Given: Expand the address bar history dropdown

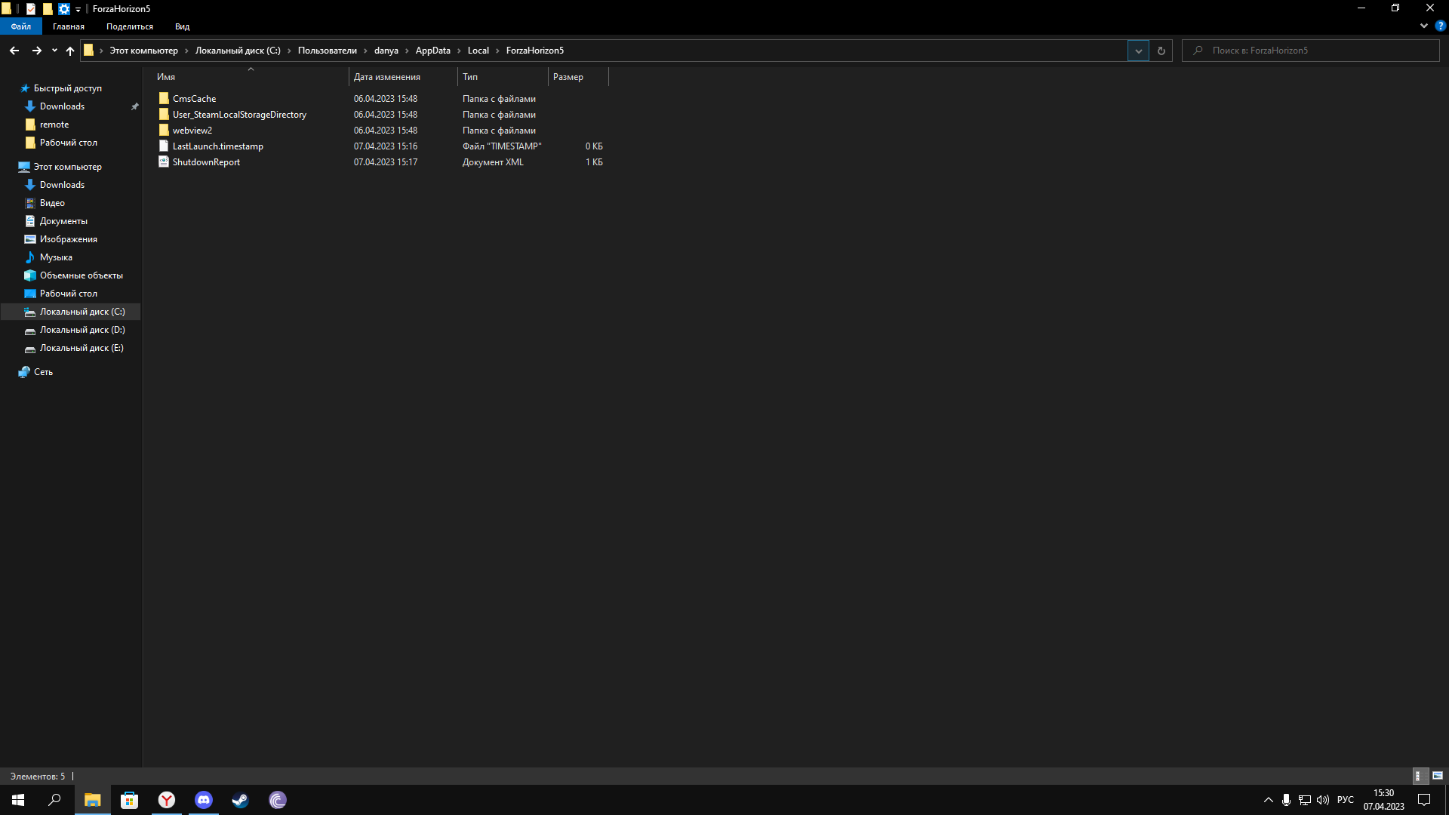Looking at the screenshot, I should [1138, 51].
